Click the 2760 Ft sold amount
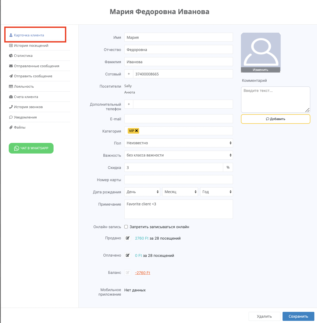Screen dimensions: 317x323 click(x=142, y=238)
